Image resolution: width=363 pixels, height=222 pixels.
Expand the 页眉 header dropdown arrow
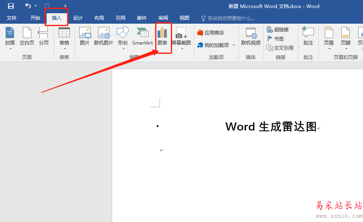point(329,49)
